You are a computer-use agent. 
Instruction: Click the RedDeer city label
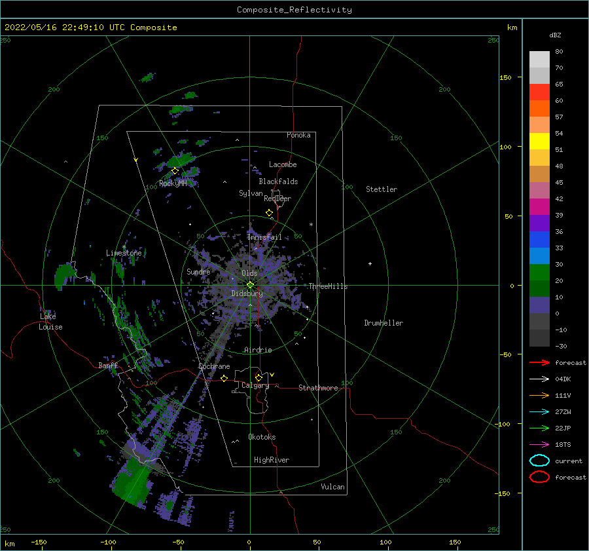(277, 199)
